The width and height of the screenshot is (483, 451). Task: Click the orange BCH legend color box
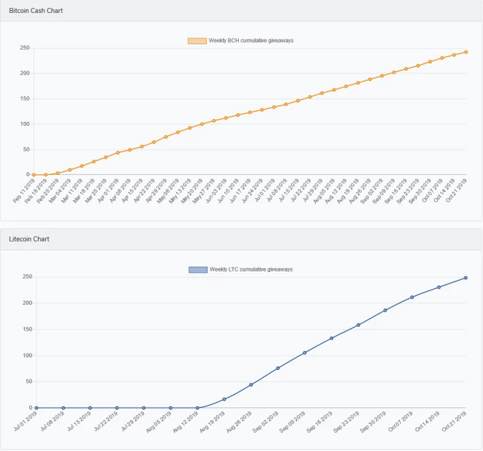pyautogui.click(x=197, y=41)
